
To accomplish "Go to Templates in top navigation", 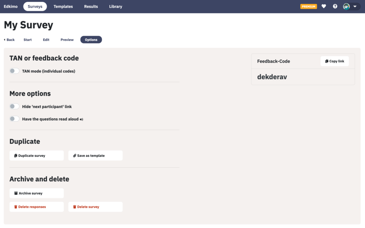I will [63, 6].
